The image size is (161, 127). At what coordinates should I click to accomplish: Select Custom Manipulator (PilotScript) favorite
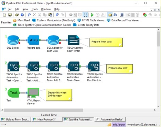[x=54, y=20]
